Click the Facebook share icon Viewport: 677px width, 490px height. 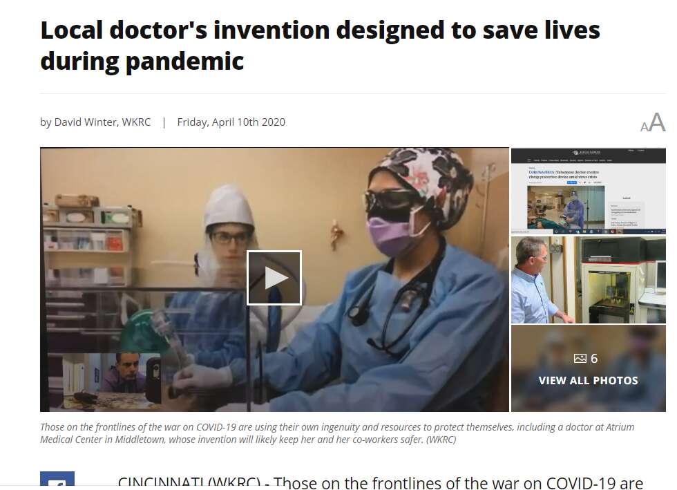[x=57, y=480]
